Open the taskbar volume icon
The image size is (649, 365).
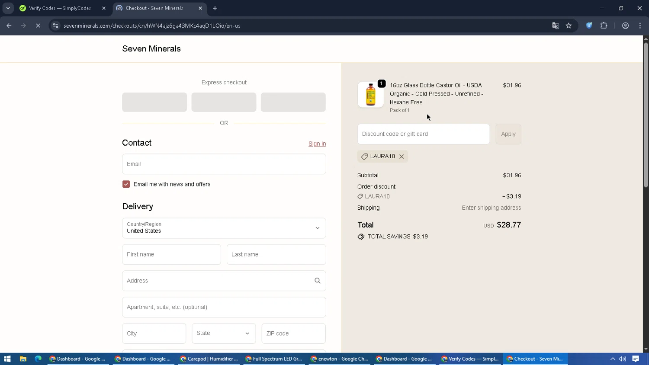[x=623, y=359]
